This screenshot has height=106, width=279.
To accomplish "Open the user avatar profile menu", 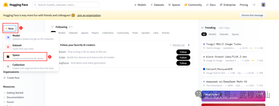I will point(263,5).
